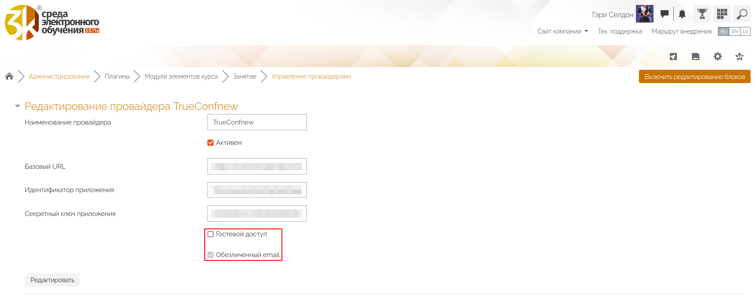Open the grid apps menu icon
Viewport: 755px width, 299px height.
click(x=722, y=14)
